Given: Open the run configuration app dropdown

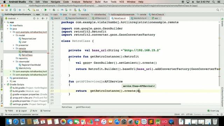Looking at the screenshot, I should 37,10.
